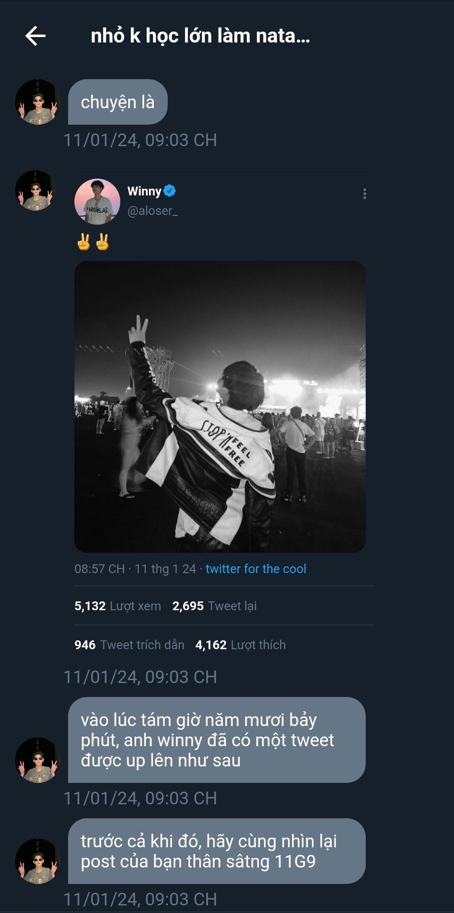Open the @aloser_ handle
Screen dimensions: 454x913
tap(152, 211)
